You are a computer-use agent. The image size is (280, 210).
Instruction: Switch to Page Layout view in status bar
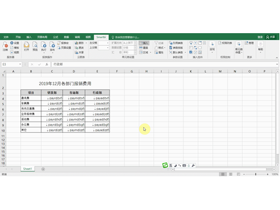point(231,175)
